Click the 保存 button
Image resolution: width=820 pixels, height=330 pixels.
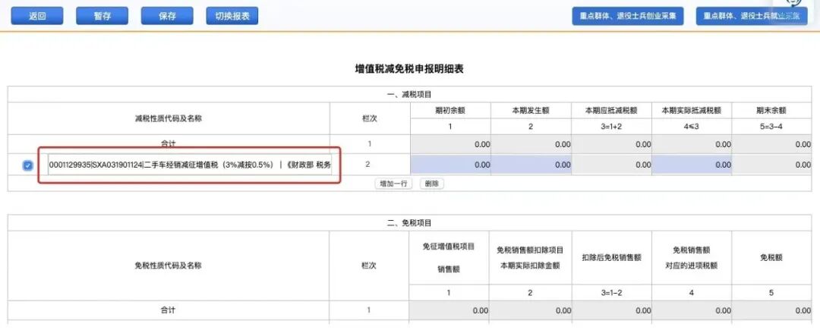pos(167,16)
